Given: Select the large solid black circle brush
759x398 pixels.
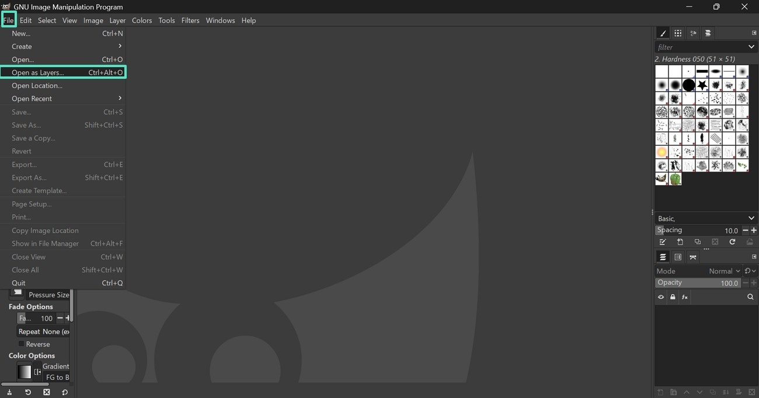Looking at the screenshot, I should click(x=689, y=85).
